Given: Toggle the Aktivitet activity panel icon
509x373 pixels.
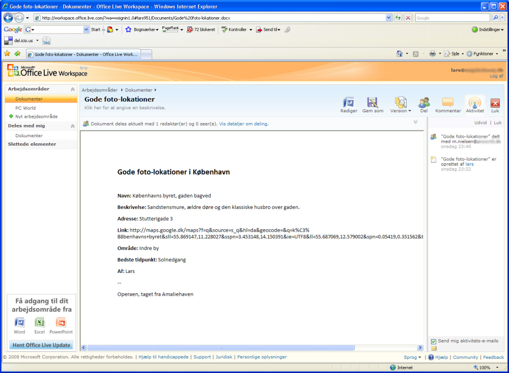Looking at the screenshot, I should pyautogui.click(x=474, y=103).
